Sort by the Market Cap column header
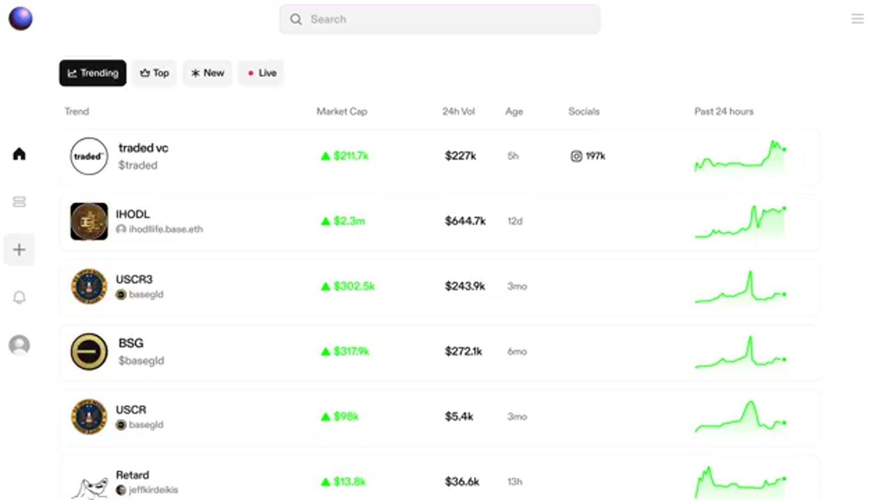The height and width of the screenshot is (500, 879). 342,111
